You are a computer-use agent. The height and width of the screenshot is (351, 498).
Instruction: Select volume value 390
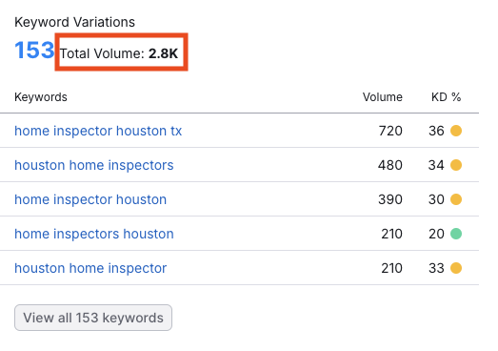[x=390, y=199]
